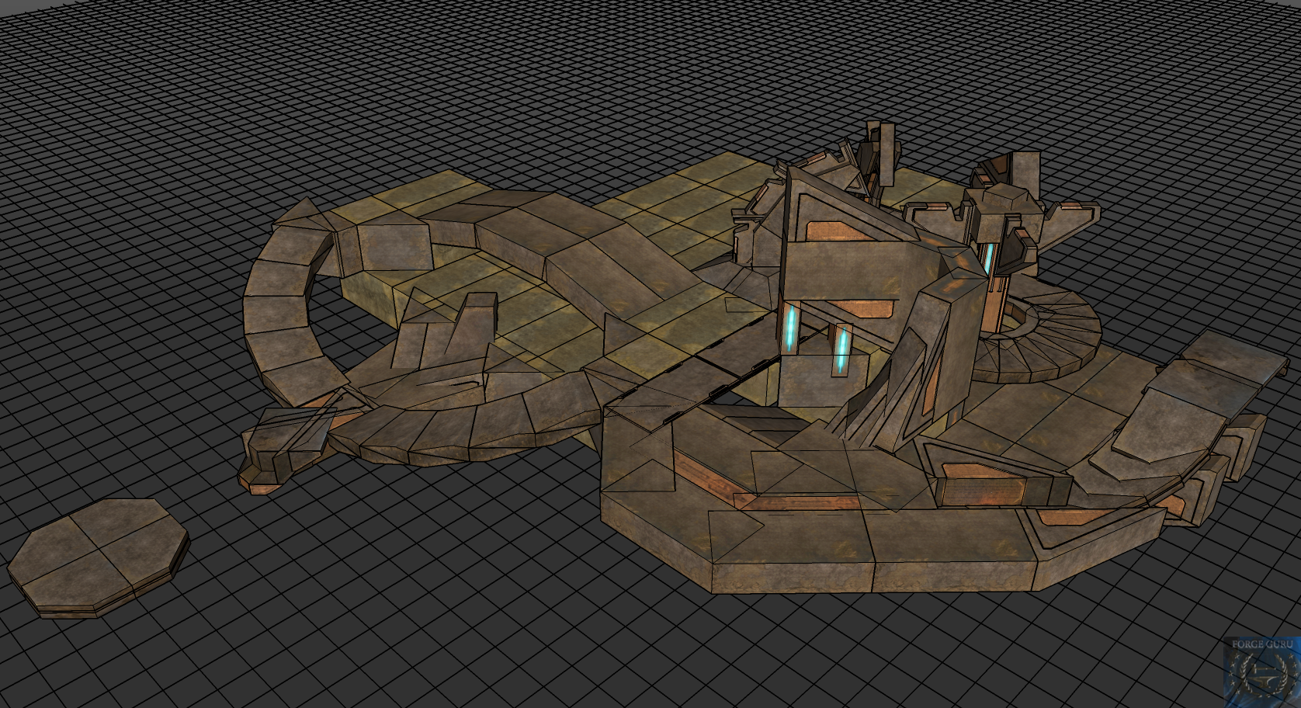Click the front face of the large base platform

(x=792, y=576)
